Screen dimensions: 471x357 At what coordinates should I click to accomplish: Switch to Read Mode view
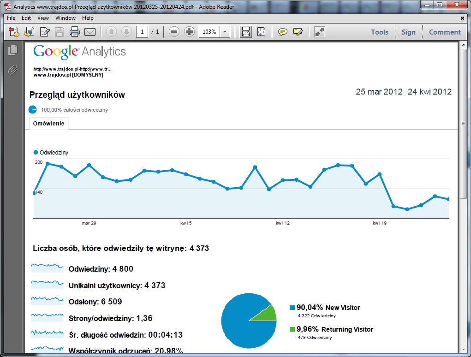point(319,32)
